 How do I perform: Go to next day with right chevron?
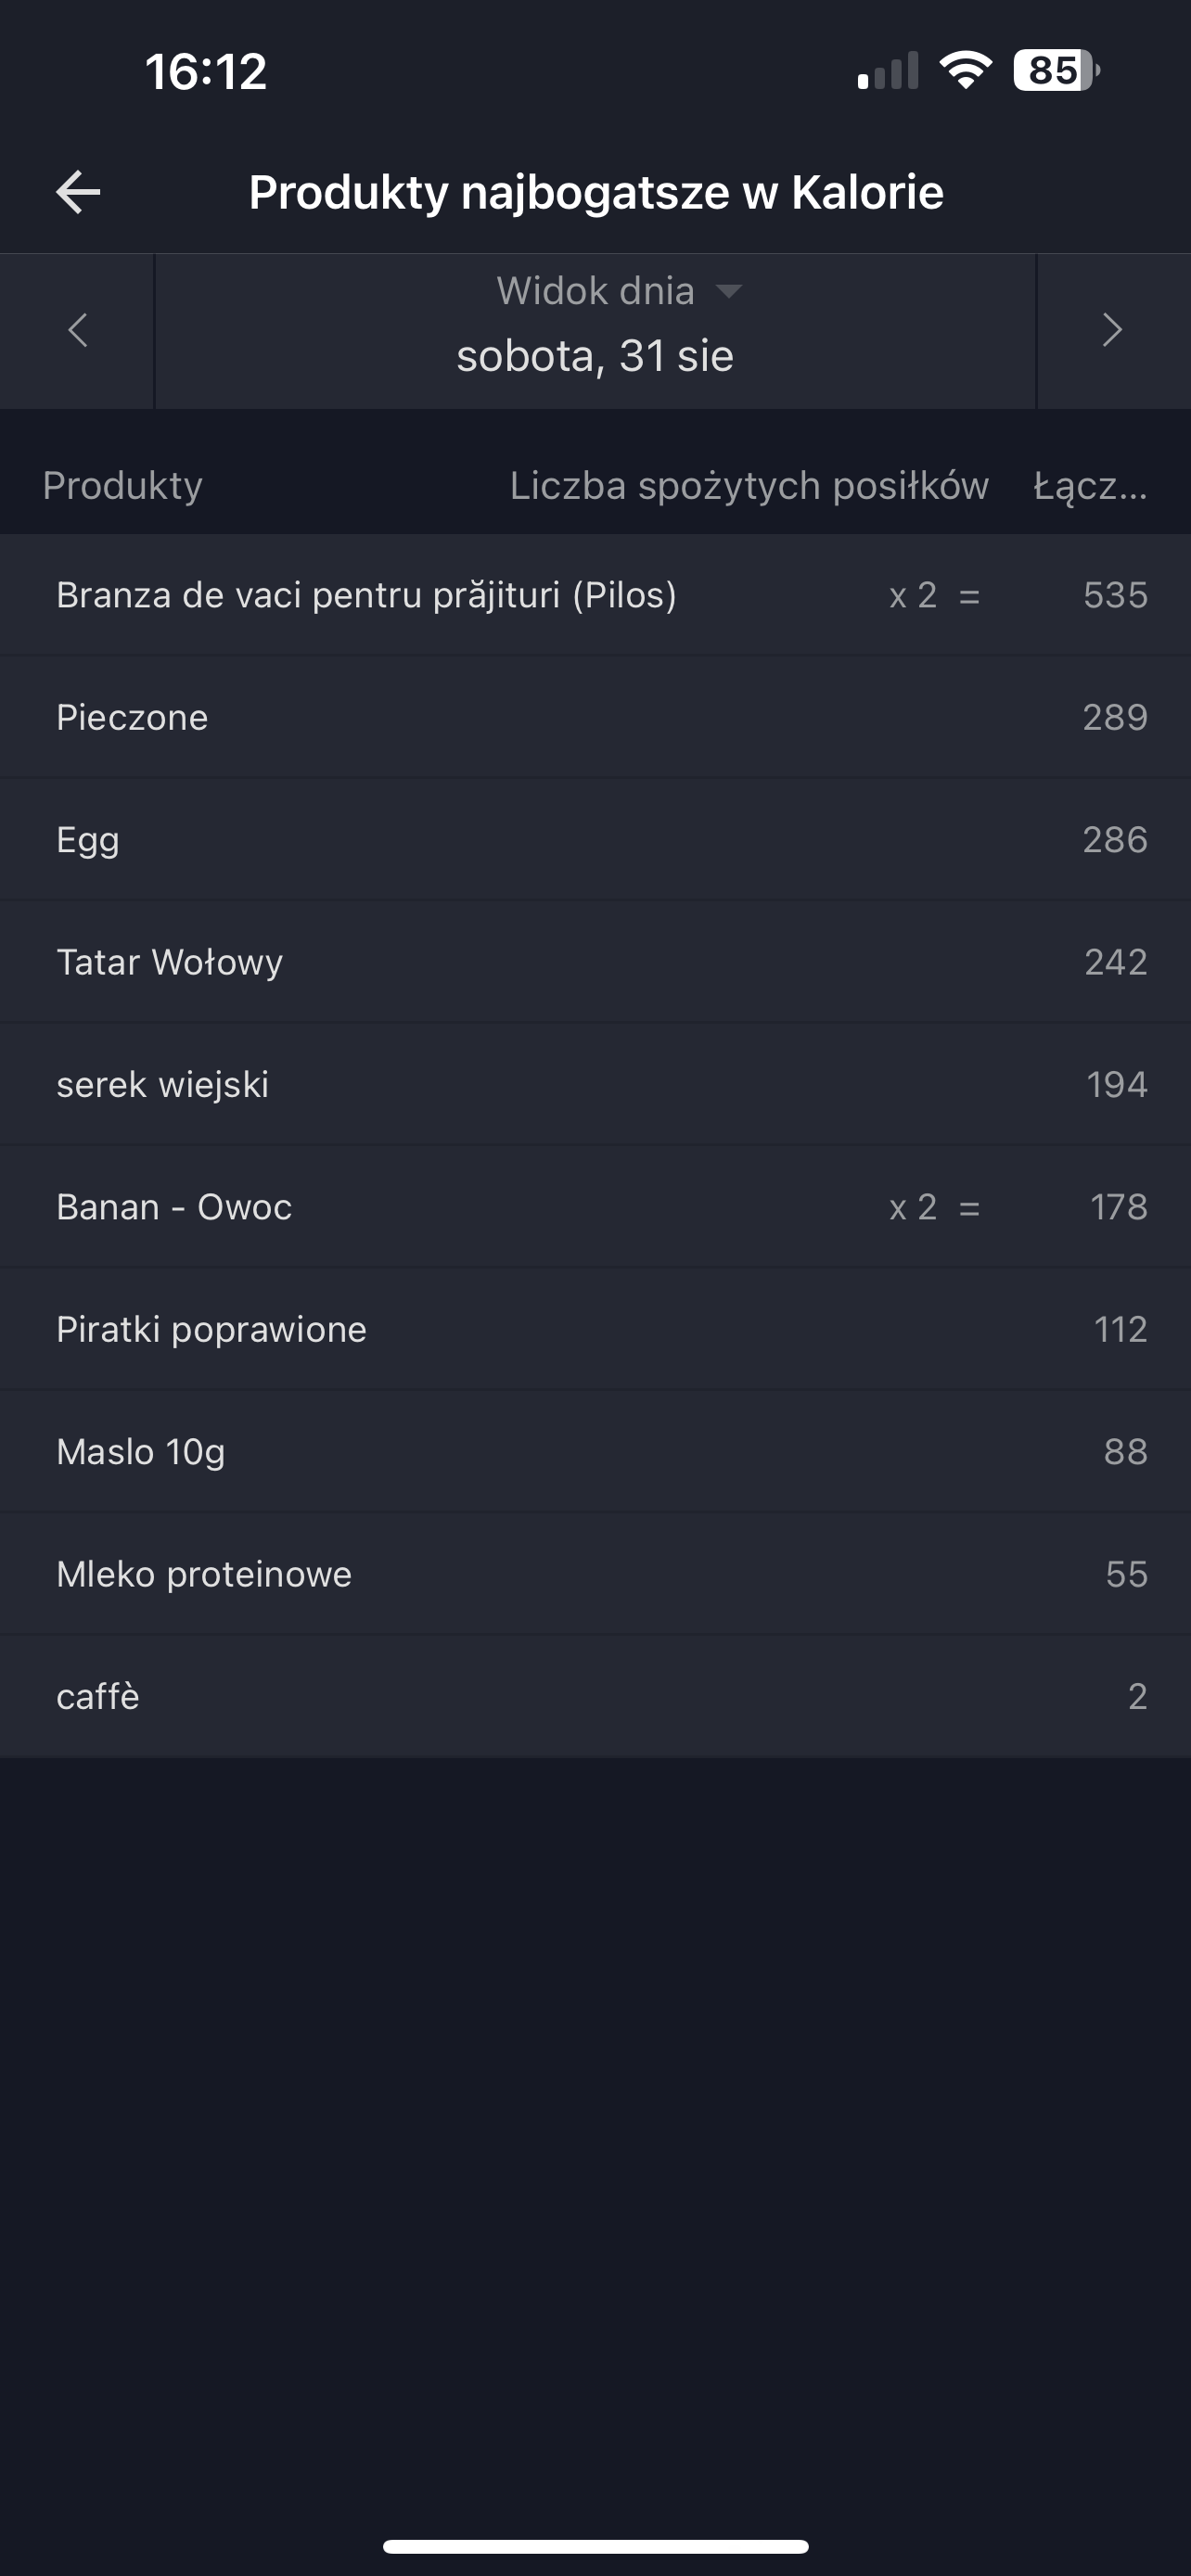coord(1112,330)
